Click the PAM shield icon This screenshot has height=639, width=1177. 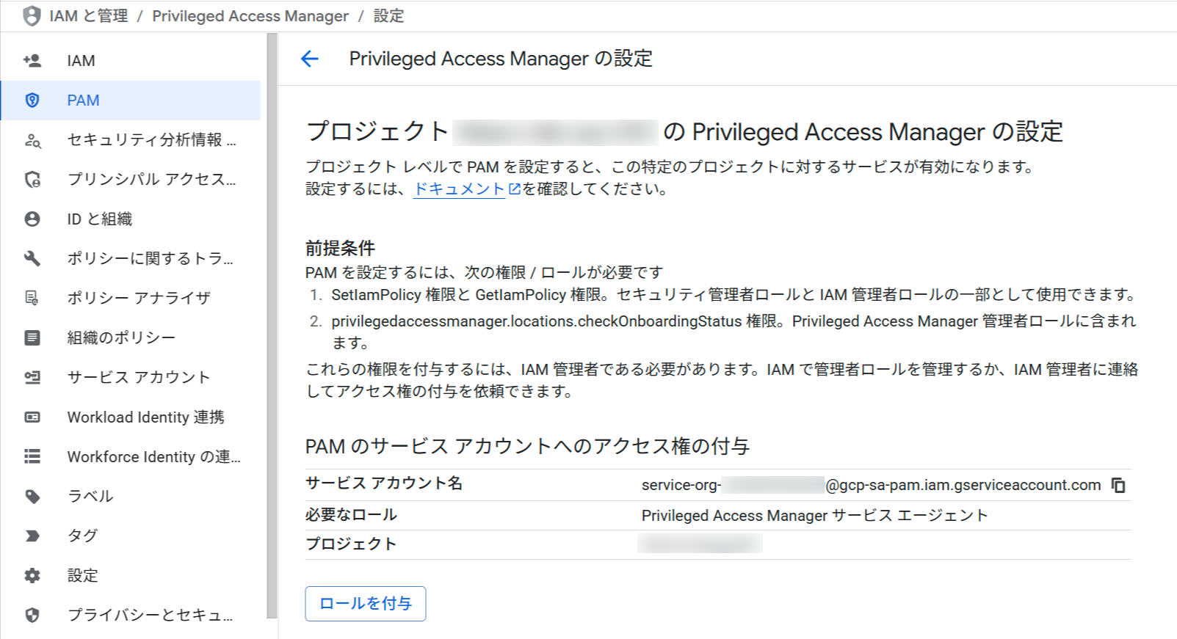coord(32,101)
